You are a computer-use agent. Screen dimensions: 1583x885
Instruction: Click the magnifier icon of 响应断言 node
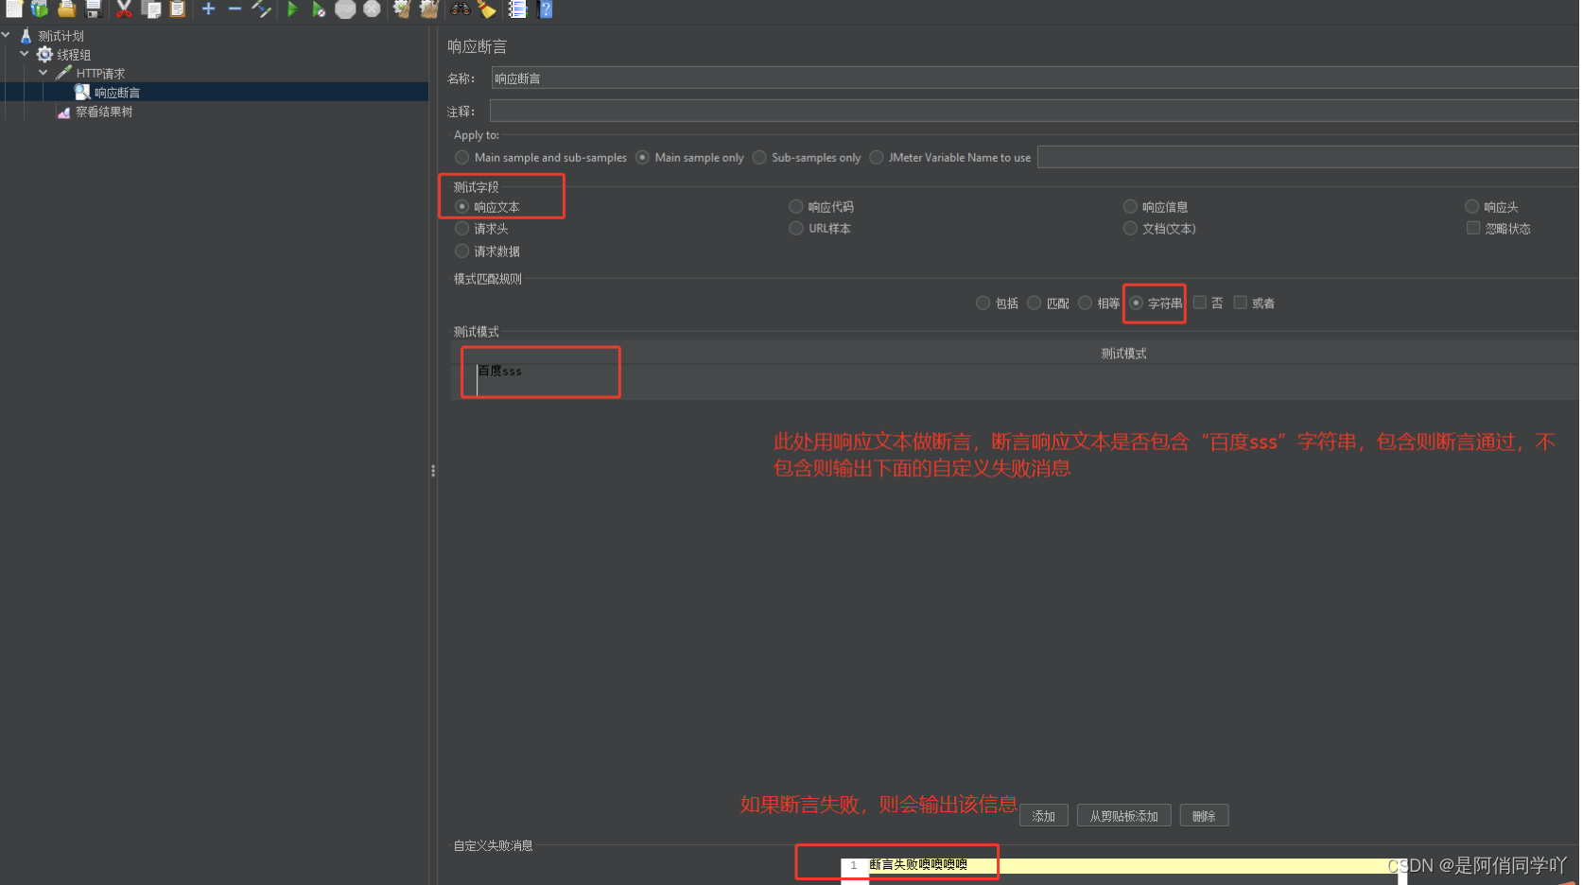coord(82,92)
